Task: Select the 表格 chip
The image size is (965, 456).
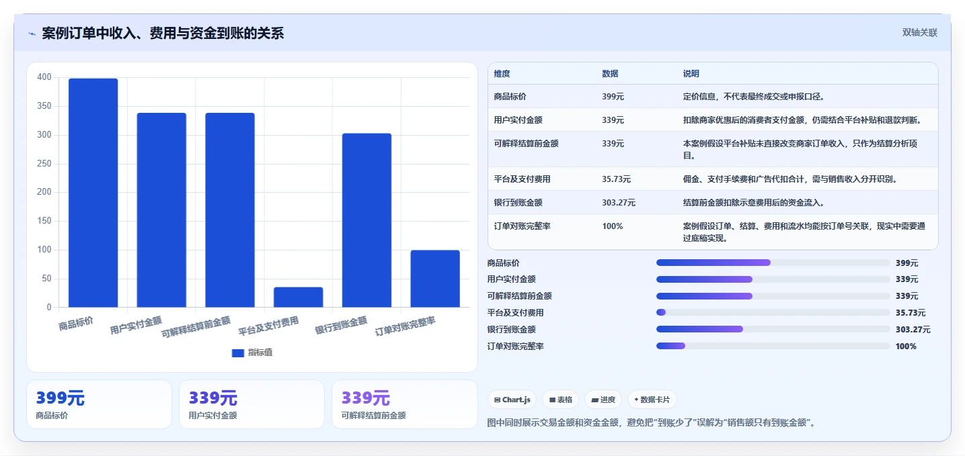Action: (561, 400)
